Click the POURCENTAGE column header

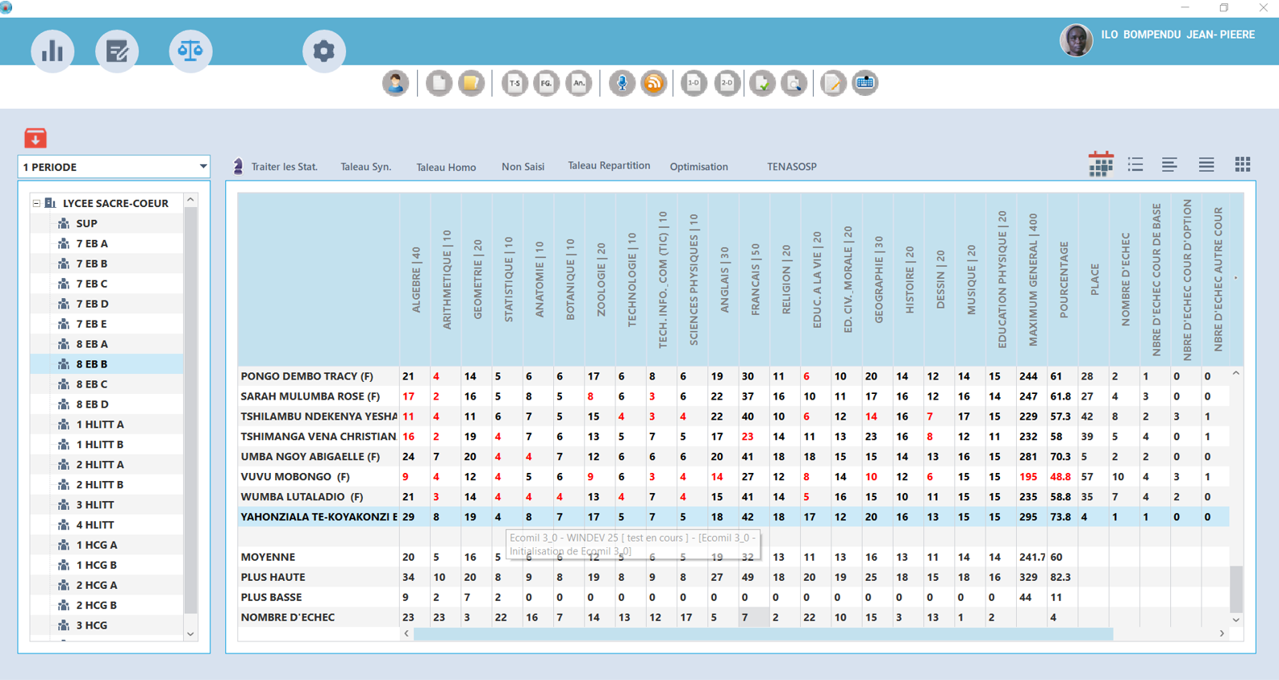(1064, 280)
